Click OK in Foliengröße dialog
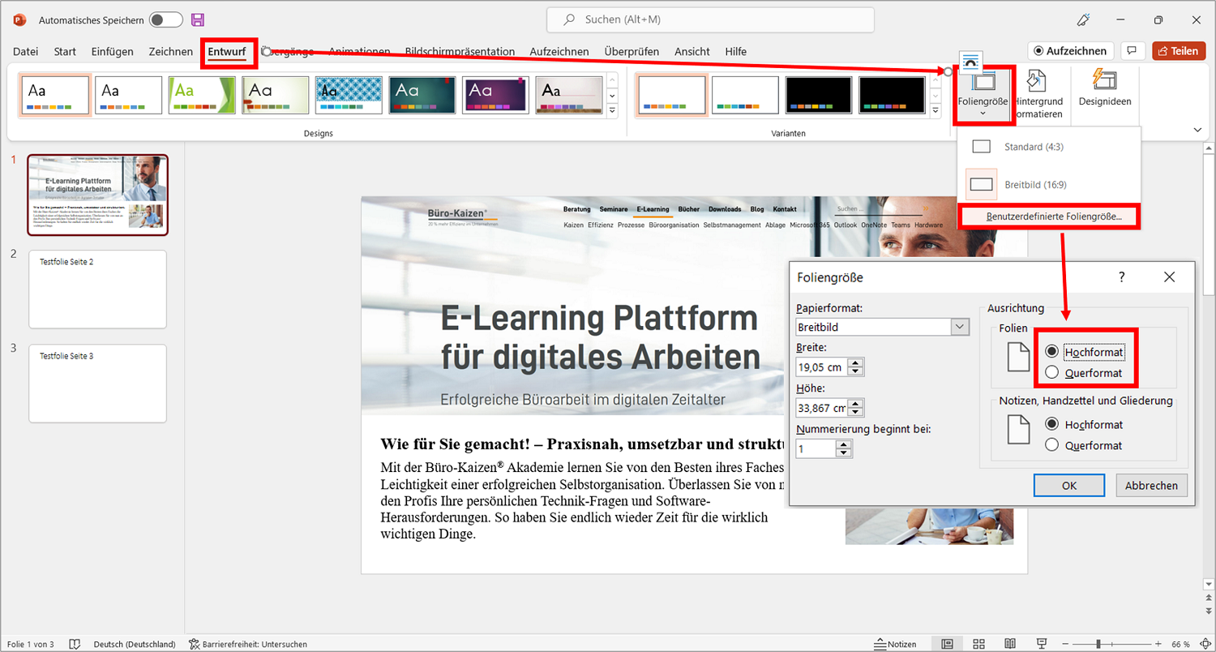 pyautogui.click(x=1069, y=485)
